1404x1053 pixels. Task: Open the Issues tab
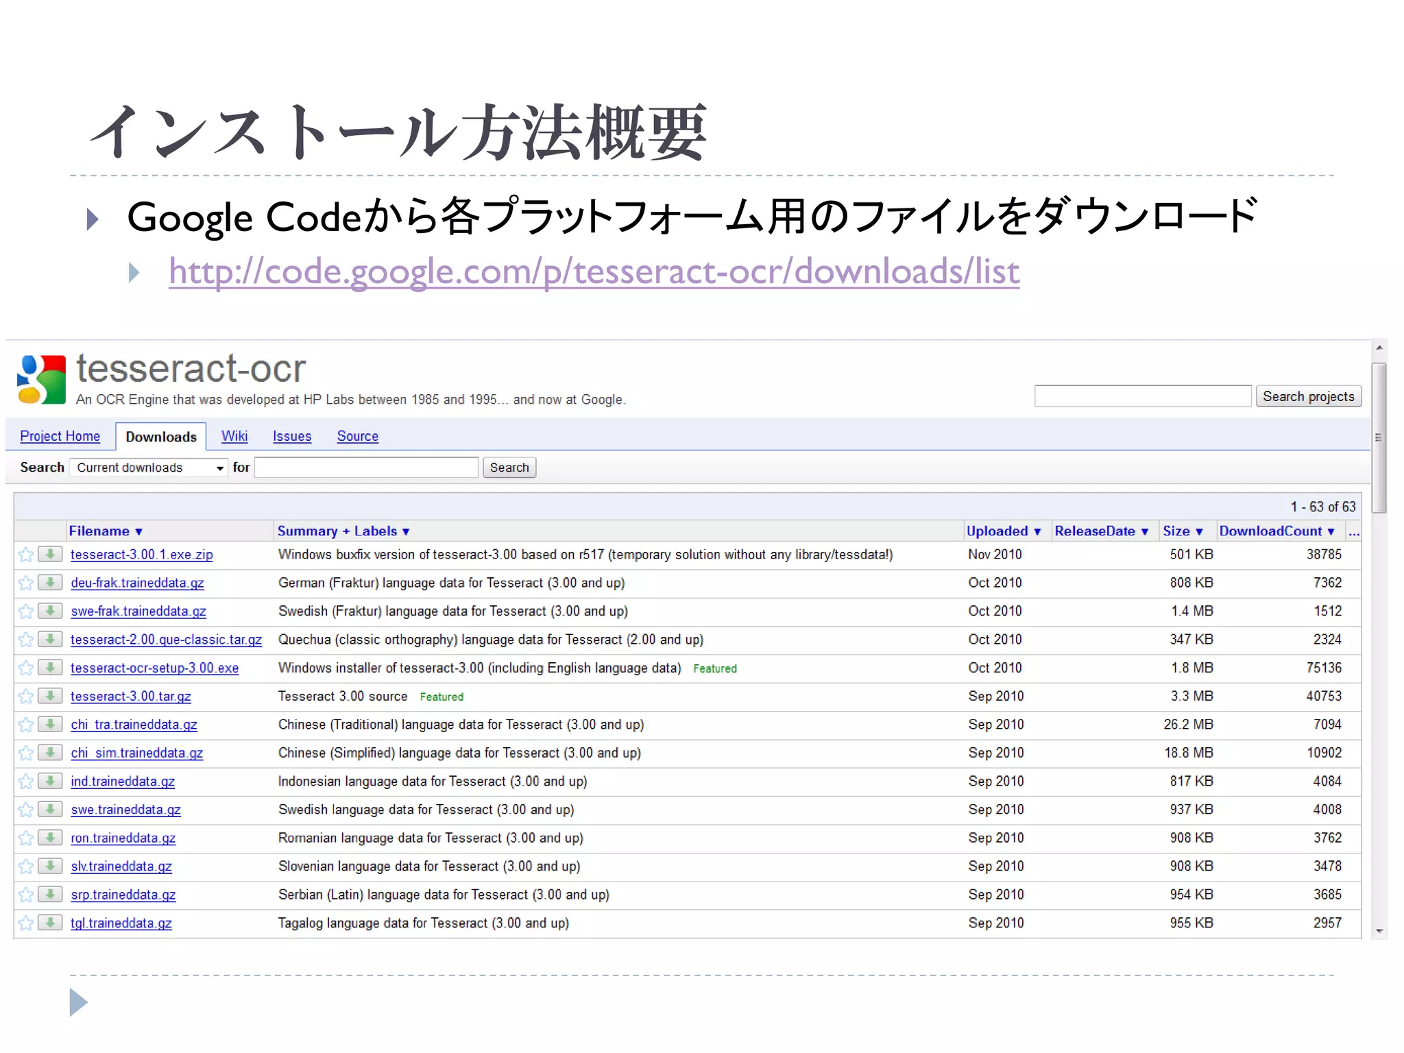[292, 437]
